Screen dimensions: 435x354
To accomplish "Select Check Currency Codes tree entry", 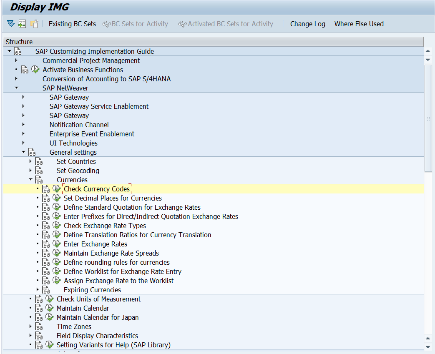I will [97, 189].
